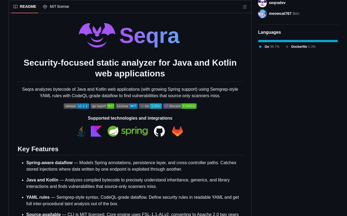
Task: Click the go report A+ badge
Action: 102,106
